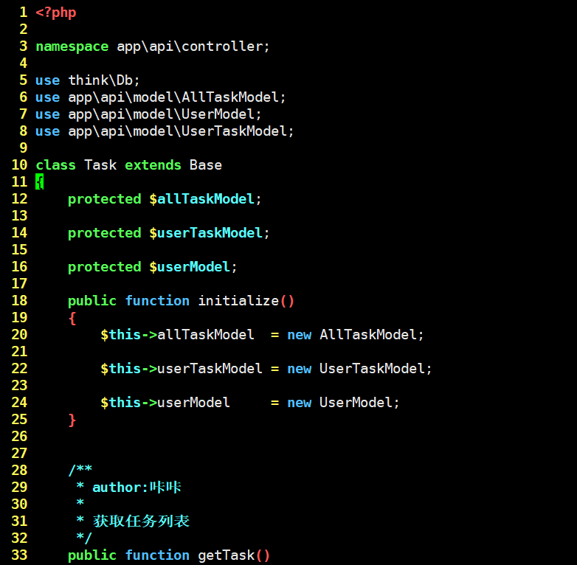Click 'UserTaskModel;' after new on line 22

(x=376, y=369)
